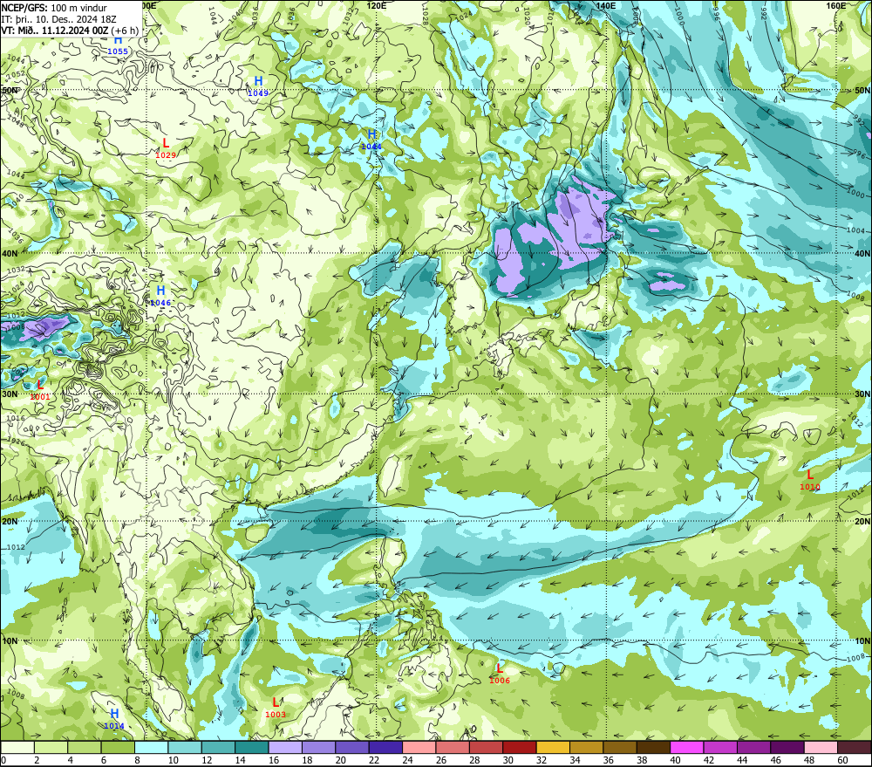The width and height of the screenshot is (872, 767).
Task: Click the legend value 10
Action: coord(173,760)
